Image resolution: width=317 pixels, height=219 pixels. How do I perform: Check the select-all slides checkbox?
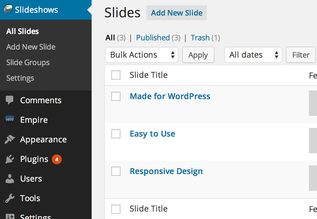click(116, 75)
